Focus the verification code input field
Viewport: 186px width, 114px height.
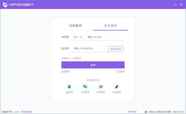click(90, 48)
